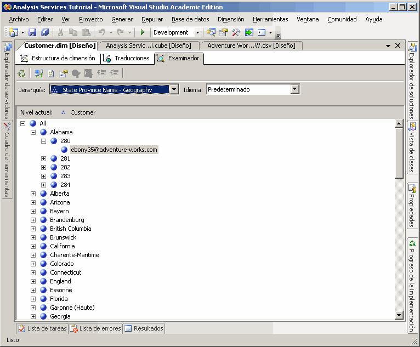Open the Propiedades side panel
This screenshot has height=347, width=420.
(412, 206)
